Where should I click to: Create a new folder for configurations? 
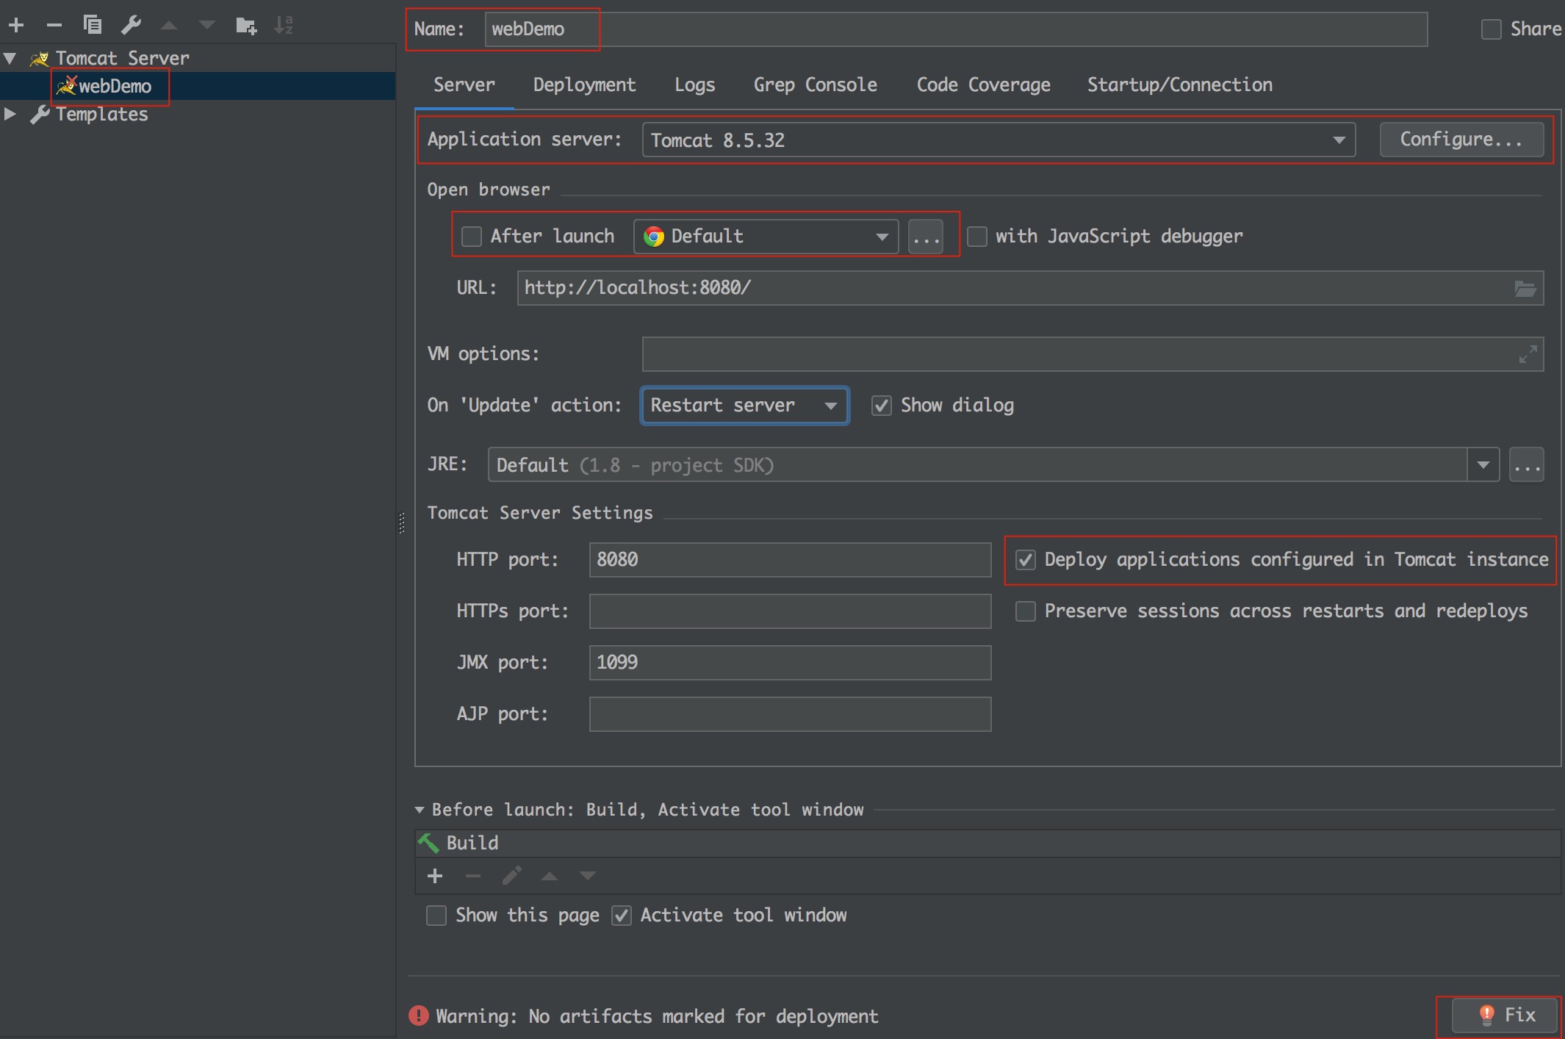coord(246,26)
